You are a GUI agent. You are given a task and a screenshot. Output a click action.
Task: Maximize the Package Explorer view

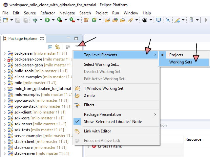[76, 38]
